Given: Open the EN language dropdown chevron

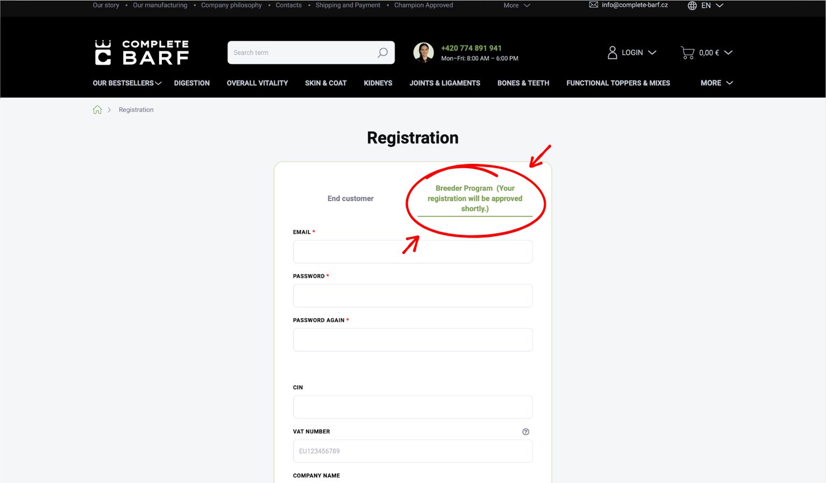Looking at the screenshot, I should pos(720,5).
